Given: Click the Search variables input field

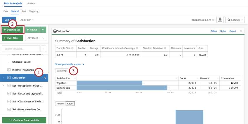Looking at the screenshot, I should pos(20,49).
